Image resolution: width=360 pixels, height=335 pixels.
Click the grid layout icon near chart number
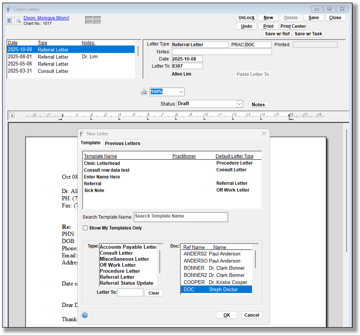coord(93,20)
